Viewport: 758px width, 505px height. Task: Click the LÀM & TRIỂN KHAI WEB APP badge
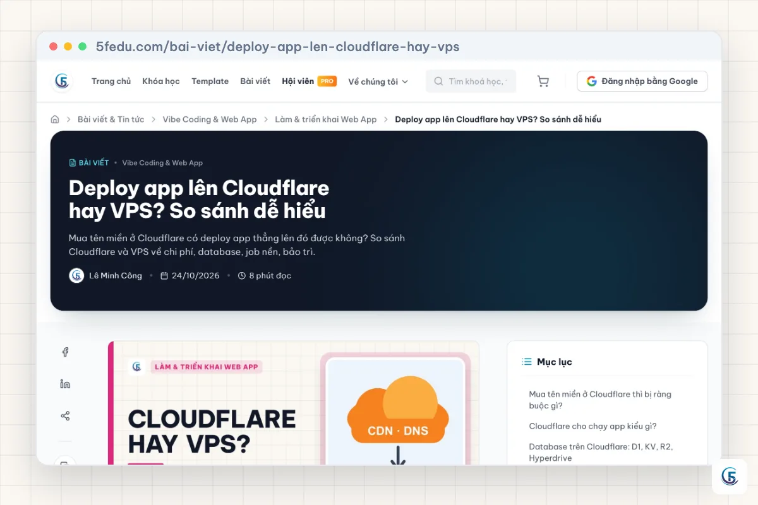pyautogui.click(x=206, y=367)
